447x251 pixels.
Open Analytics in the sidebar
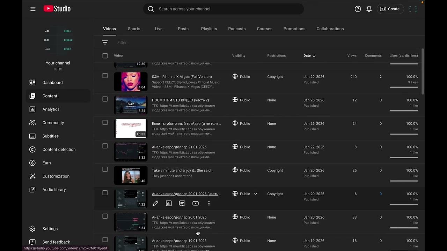[58, 109]
